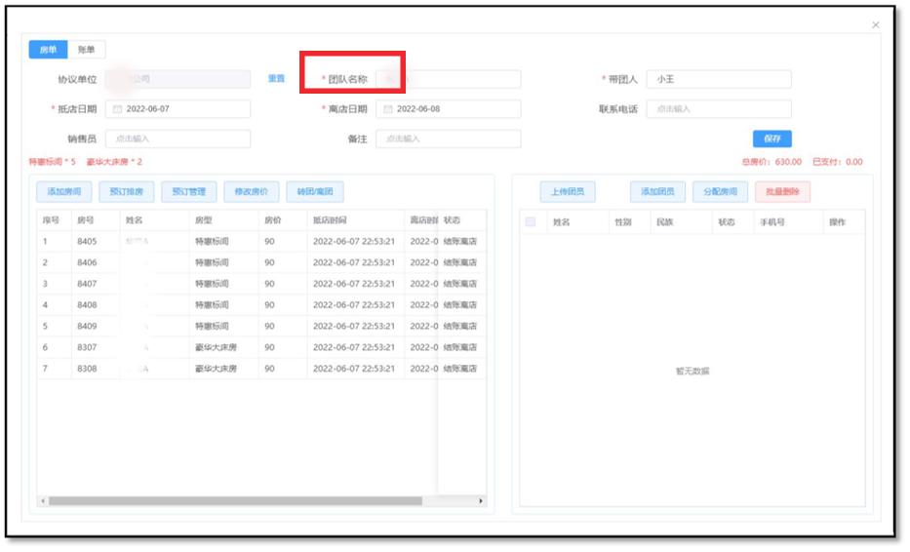Click the red 总房价：630.00 text
The width and height of the screenshot is (910, 552).
pos(772,162)
